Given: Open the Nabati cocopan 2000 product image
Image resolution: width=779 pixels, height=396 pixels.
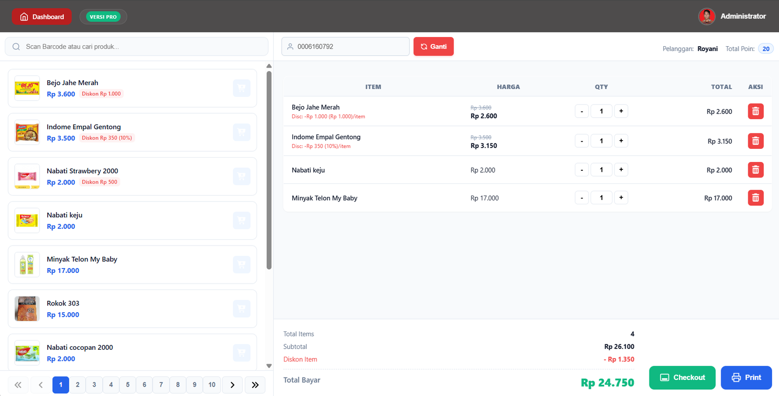Looking at the screenshot, I should click(27, 353).
